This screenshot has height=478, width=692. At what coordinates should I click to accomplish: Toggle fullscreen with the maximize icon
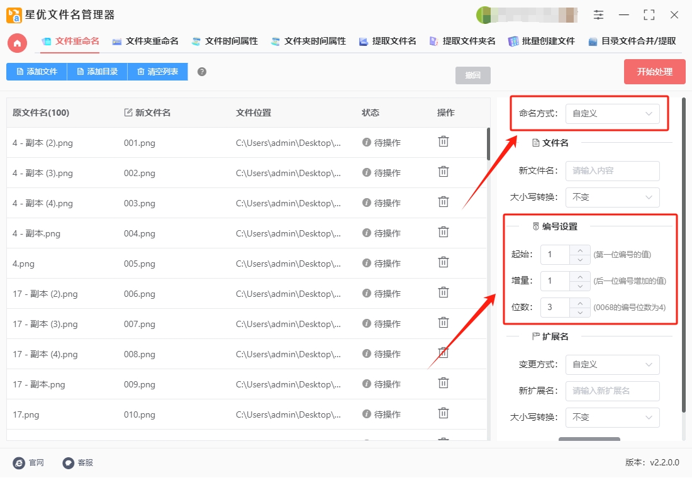pos(649,15)
